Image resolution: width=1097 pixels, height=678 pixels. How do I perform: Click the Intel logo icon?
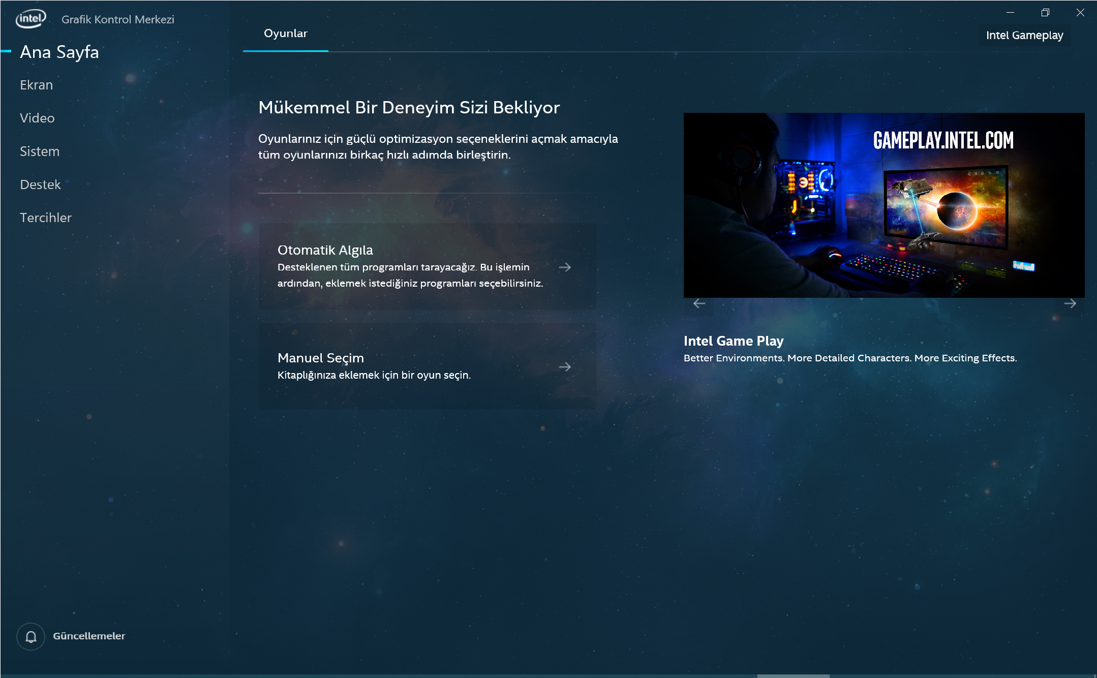[31, 19]
